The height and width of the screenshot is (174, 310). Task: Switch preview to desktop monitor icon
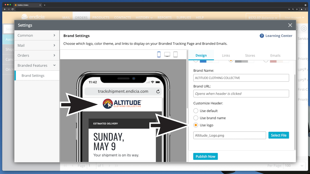click(167, 54)
